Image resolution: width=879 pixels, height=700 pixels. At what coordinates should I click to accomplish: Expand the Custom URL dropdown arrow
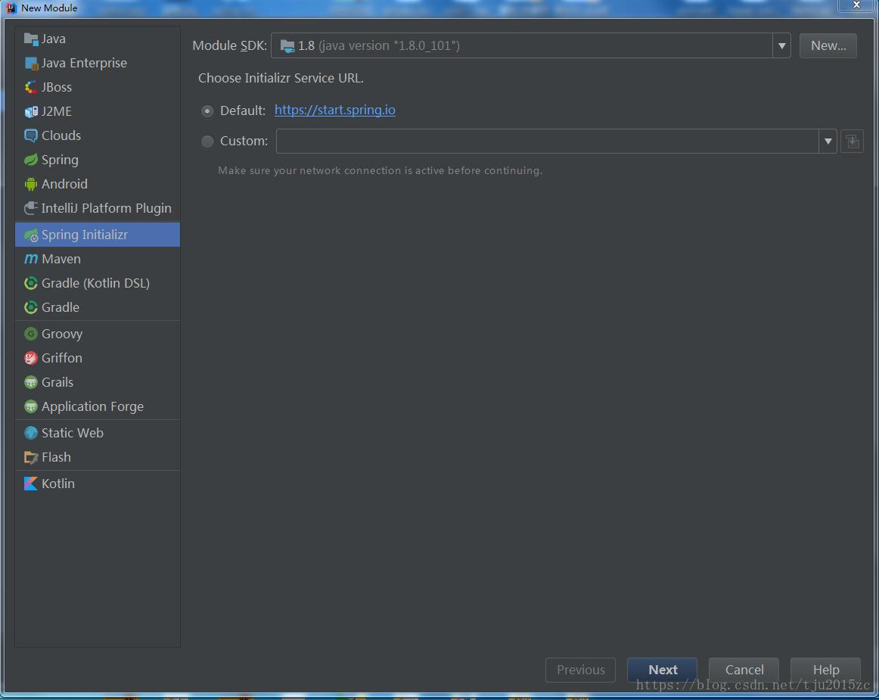pyautogui.click(x=828, y=142)
